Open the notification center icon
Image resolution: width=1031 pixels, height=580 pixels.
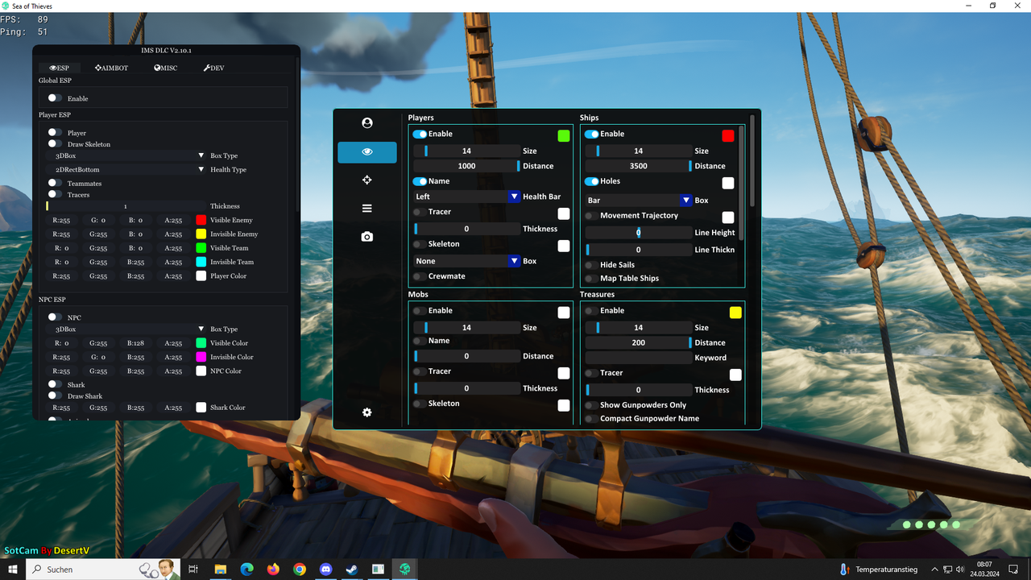point(1013,570)
